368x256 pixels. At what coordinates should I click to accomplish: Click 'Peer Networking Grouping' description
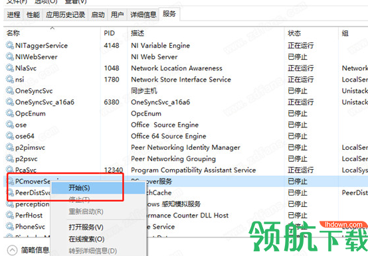tap(173, 159)
